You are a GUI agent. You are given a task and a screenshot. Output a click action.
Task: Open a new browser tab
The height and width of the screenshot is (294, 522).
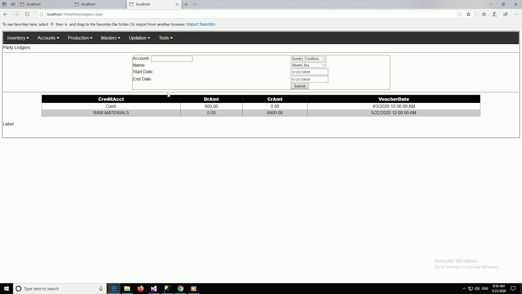(186, 4)
